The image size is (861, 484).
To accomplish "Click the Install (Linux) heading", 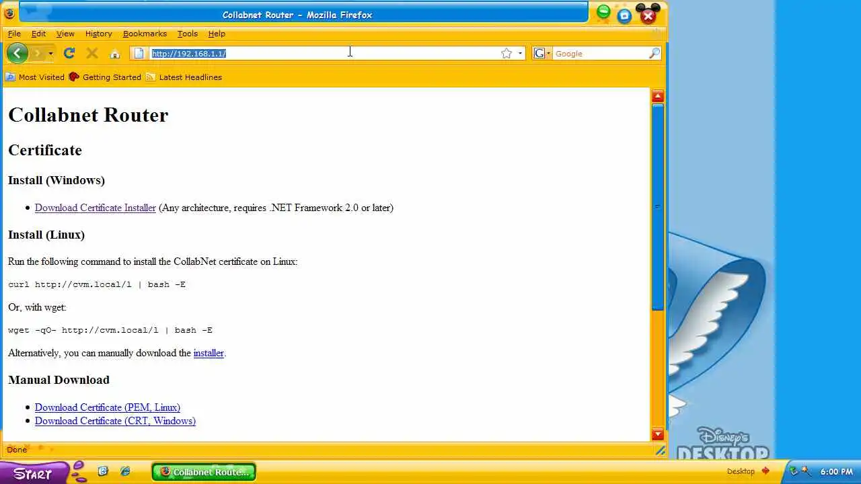I will click(x=46, y=235).
